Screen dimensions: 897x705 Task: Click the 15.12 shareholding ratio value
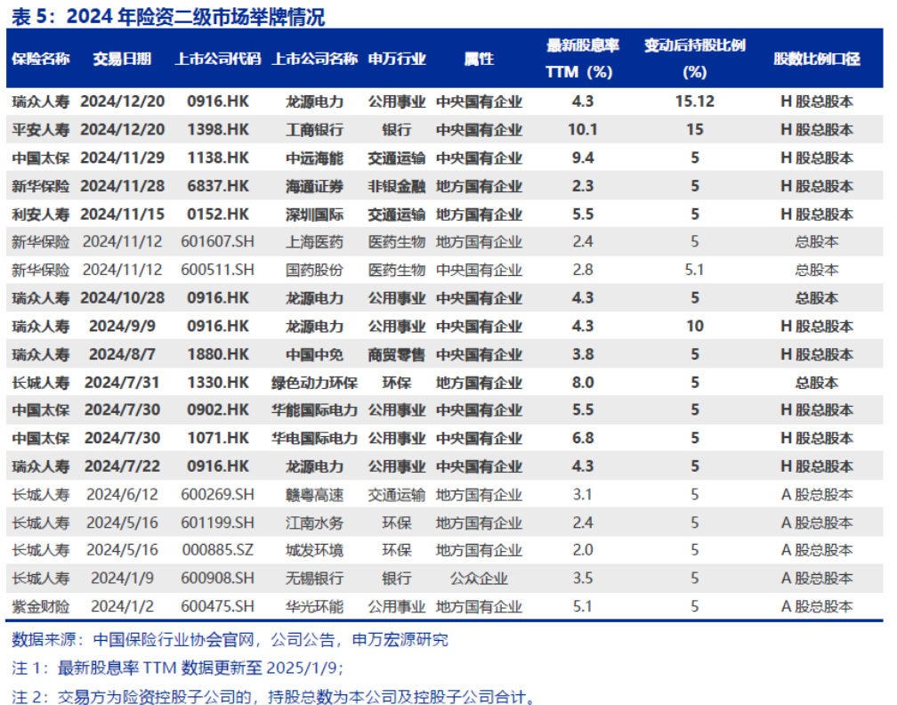[694, 101]
